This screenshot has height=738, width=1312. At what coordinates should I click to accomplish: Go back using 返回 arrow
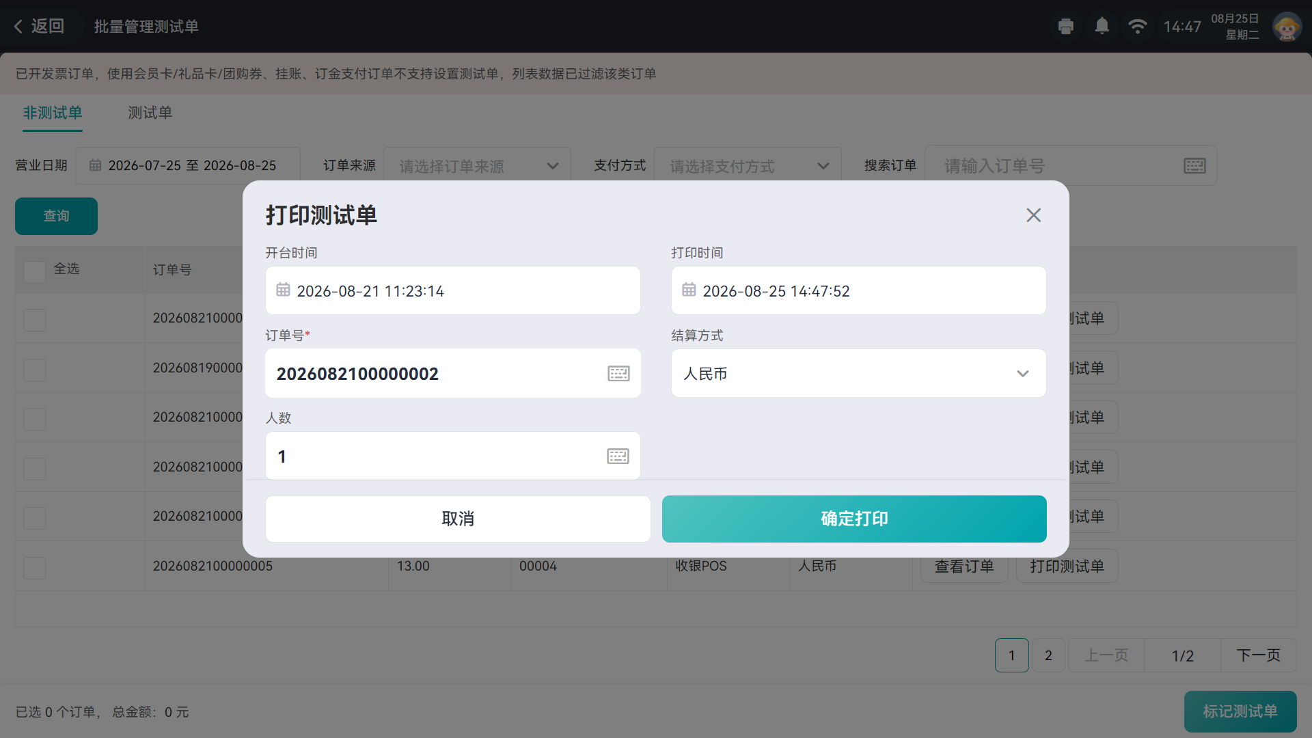39,27
